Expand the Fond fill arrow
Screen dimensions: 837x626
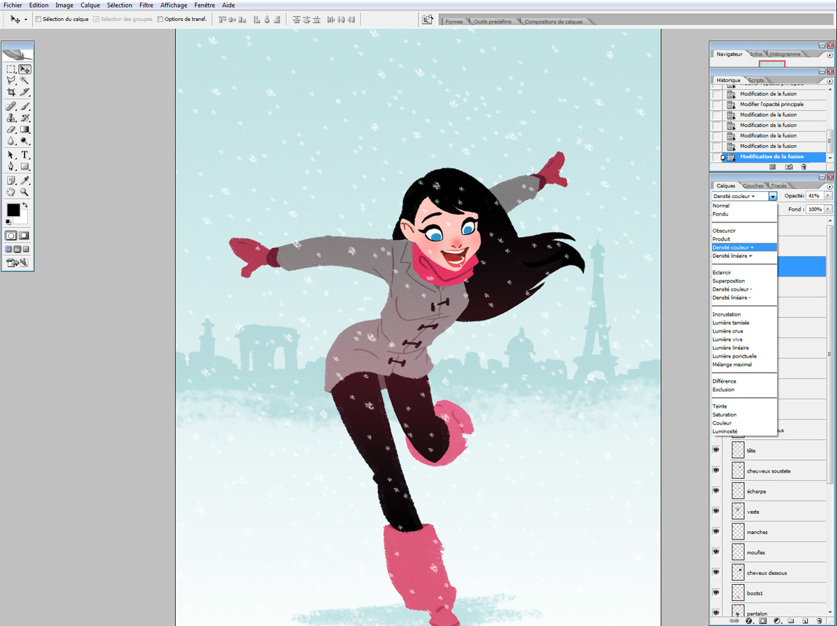pyautogui.click(x=828, y=209)
